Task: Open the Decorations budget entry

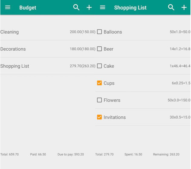Action: pyautogui.click(x=48, y=49)
